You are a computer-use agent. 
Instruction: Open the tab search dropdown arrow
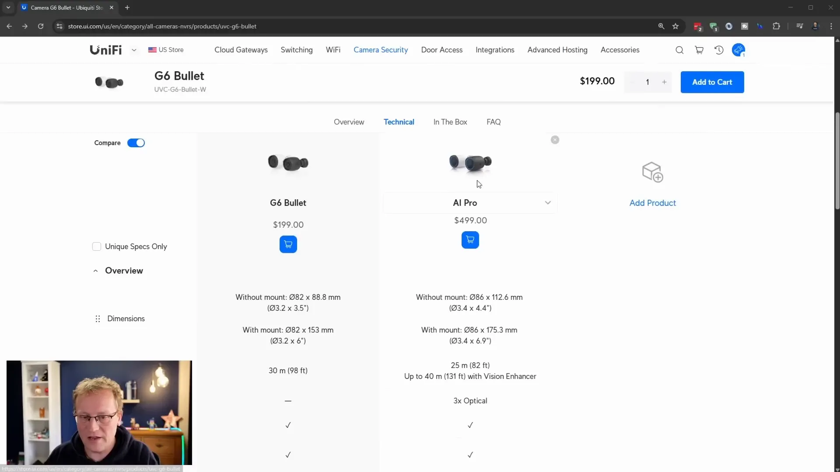pos(8,7)
